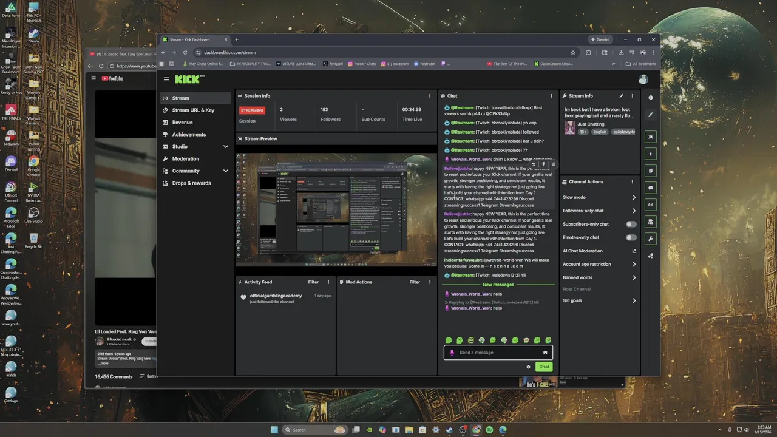Open the Activity Feed options menu
This screenshot has height=437, width=777.
coord(328,282)
